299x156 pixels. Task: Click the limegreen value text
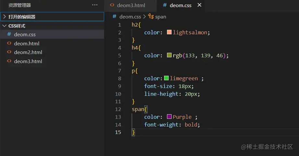pos(184,79)
